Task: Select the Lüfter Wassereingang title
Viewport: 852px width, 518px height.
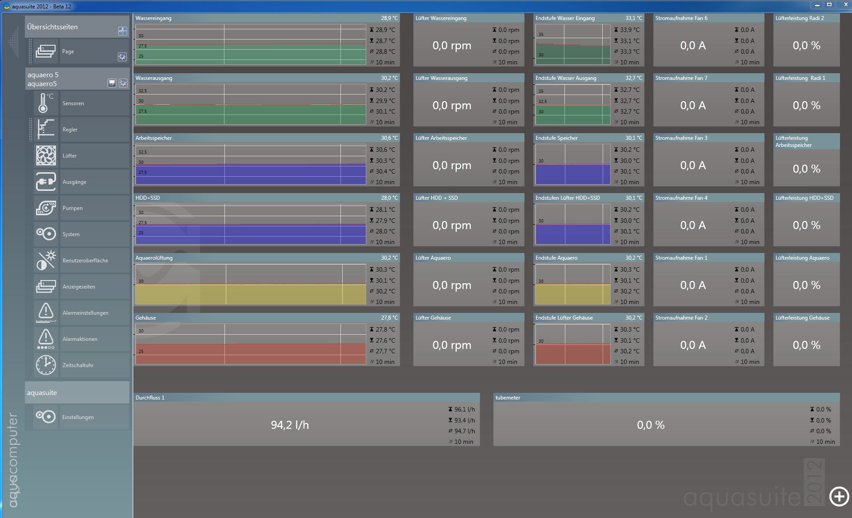Action: pyautogui.click(x=441, y=18)
